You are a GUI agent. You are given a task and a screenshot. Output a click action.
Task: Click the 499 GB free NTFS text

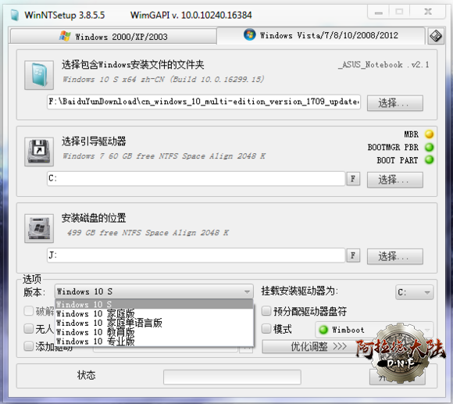pyautogui.click(x=148, y=233)
